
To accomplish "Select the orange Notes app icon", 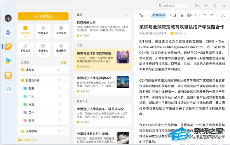I will [x=8, y=46].
